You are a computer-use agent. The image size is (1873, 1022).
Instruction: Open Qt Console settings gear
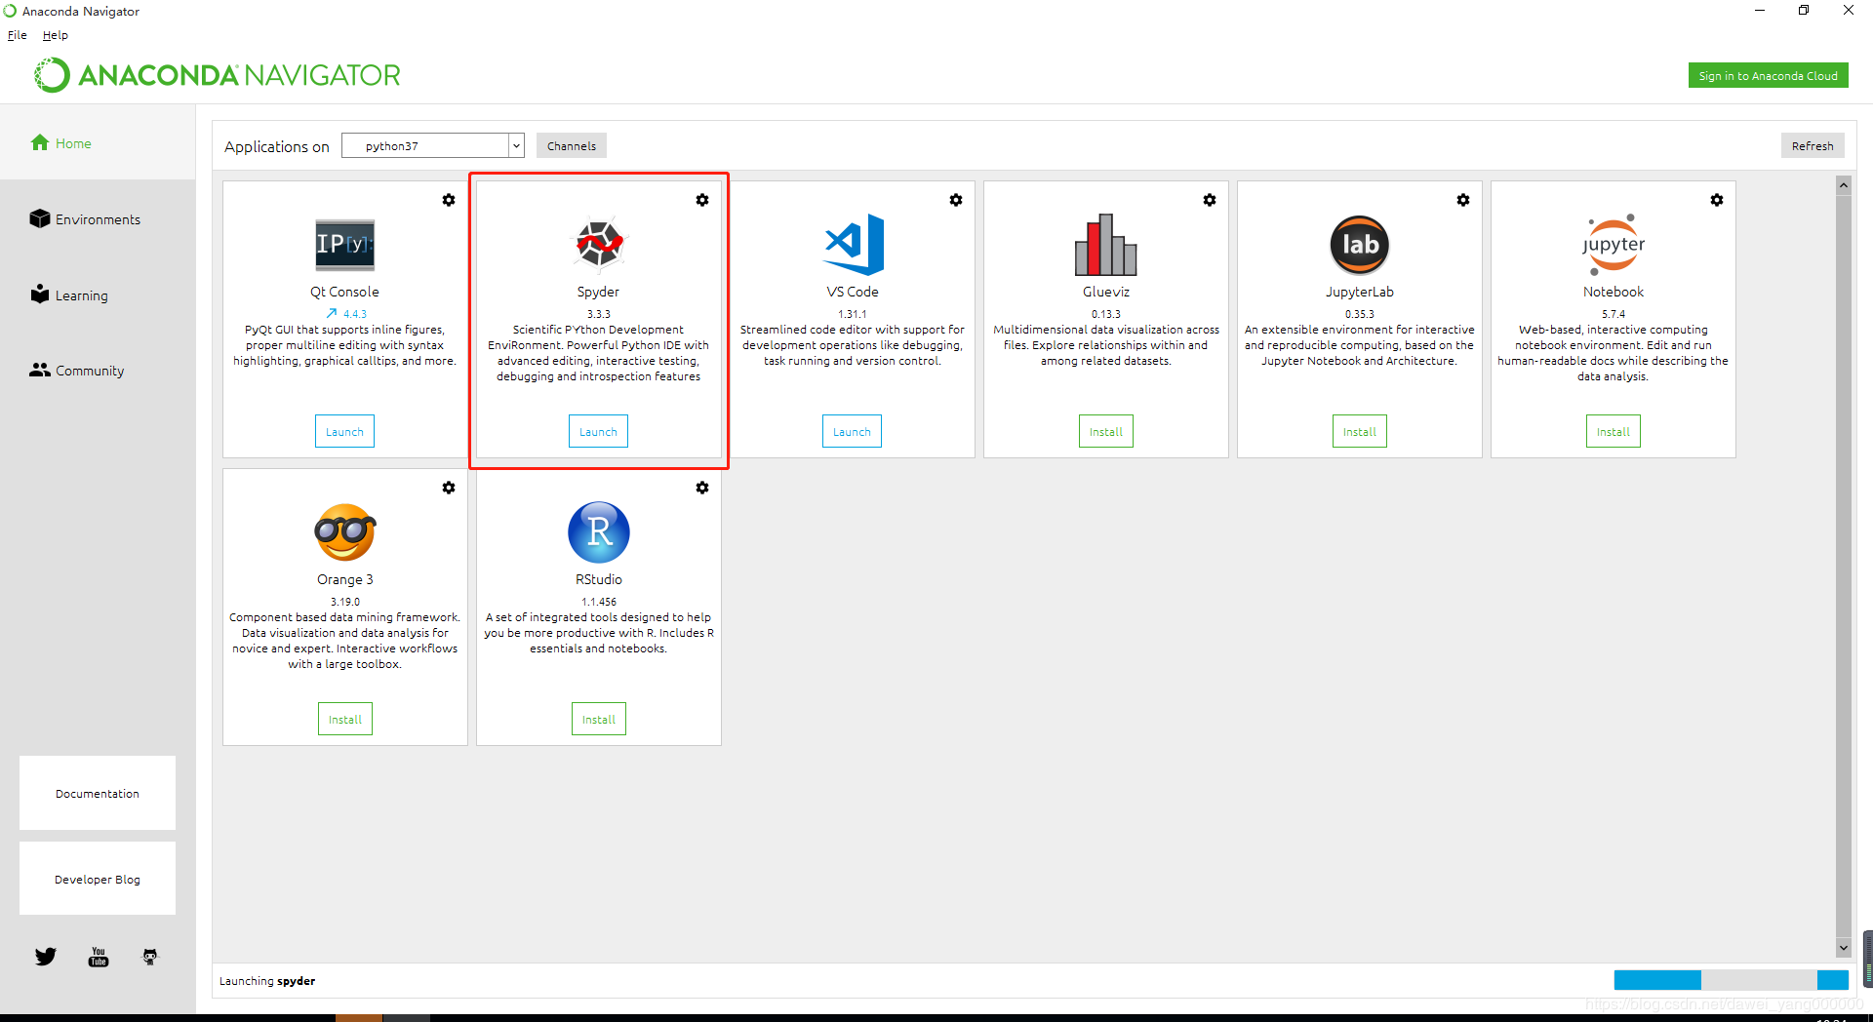point(449,200)
